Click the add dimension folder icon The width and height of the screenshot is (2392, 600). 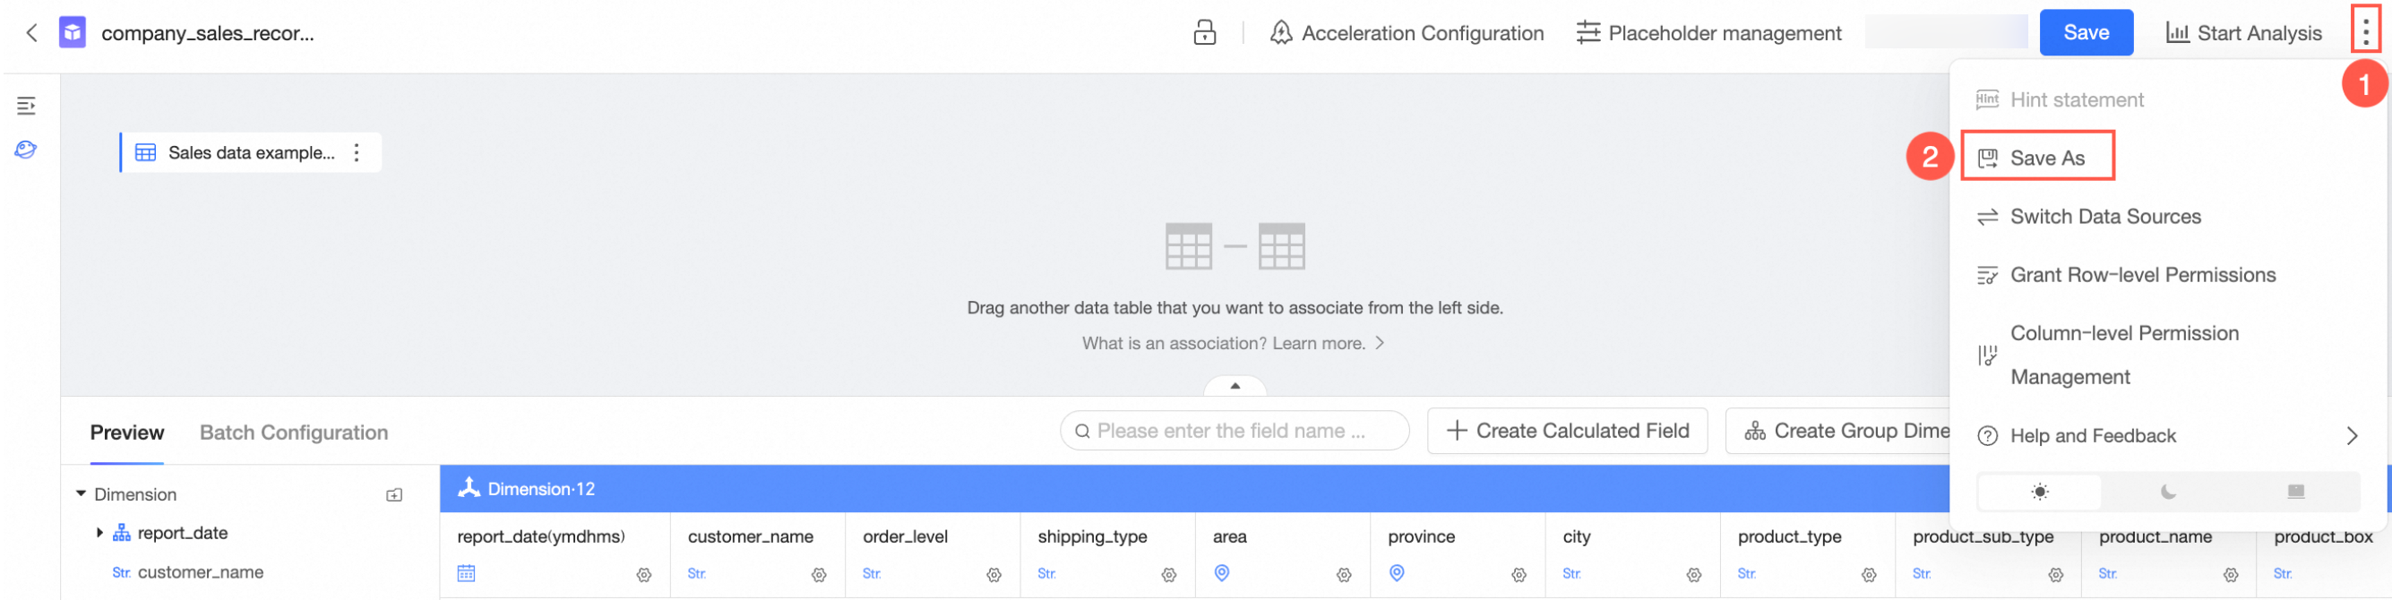point(395,495)
